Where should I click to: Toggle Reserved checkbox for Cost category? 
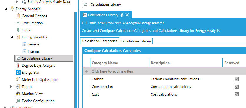(236, 94)
